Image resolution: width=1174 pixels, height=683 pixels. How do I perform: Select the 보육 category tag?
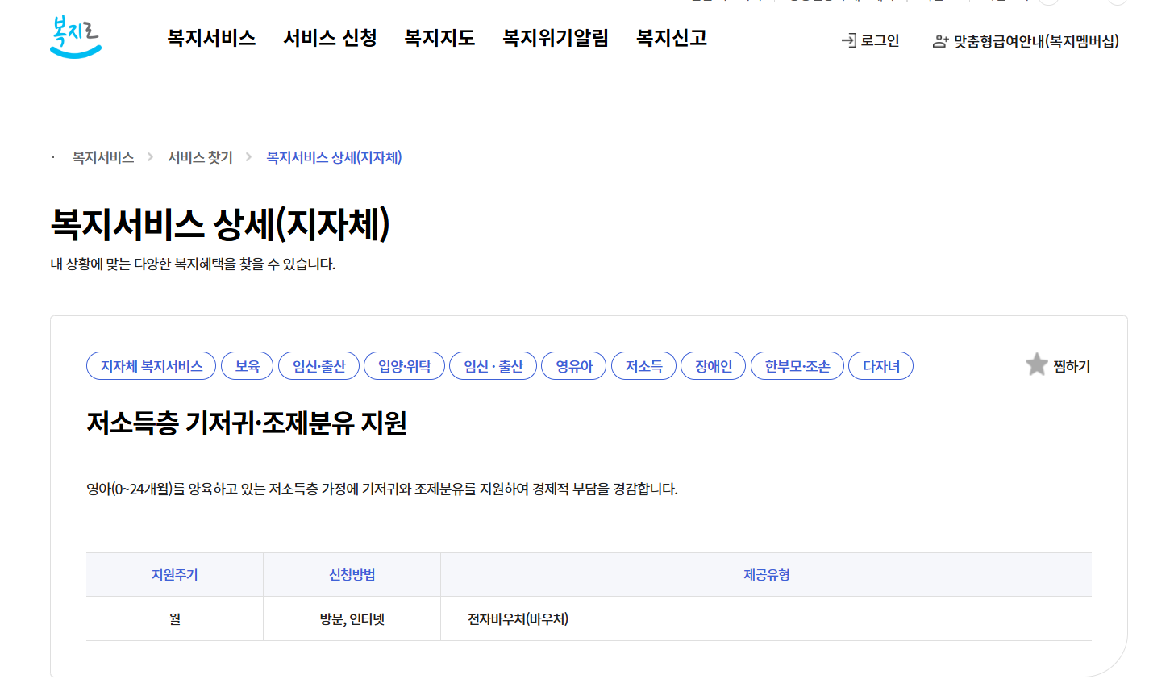pos(247,365)
